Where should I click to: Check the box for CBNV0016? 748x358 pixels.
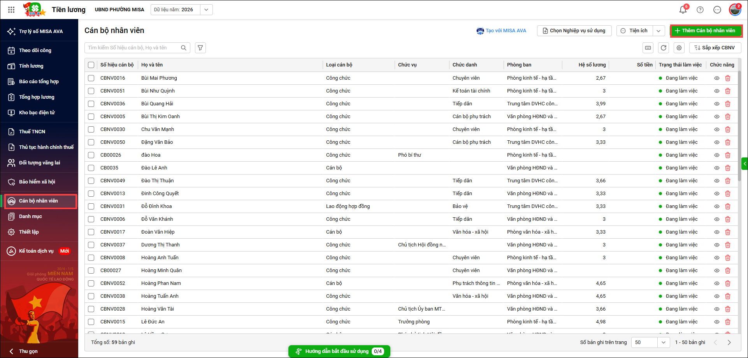tap(91, 78)
